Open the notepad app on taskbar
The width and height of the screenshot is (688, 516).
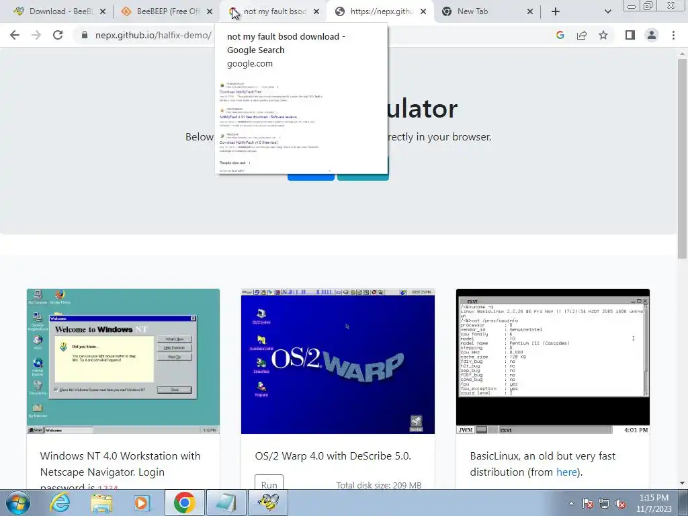click(226, 503)
